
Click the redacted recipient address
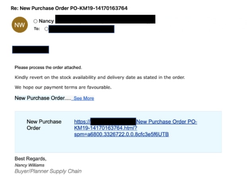tap(82, 29)
